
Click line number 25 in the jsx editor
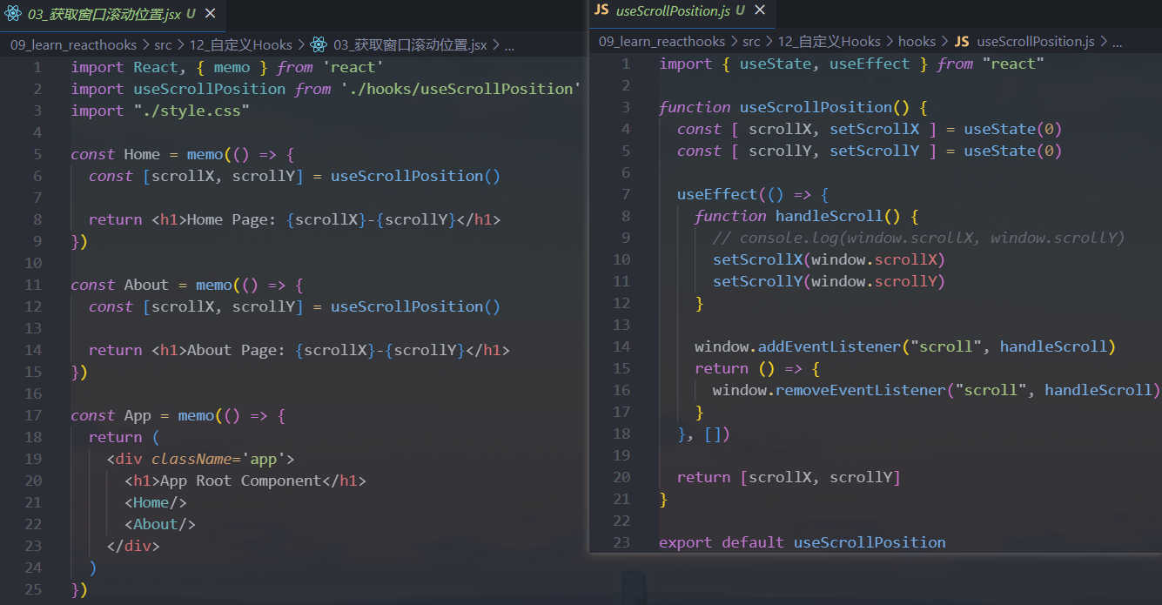pyautogui.click(x=32, y=589)
